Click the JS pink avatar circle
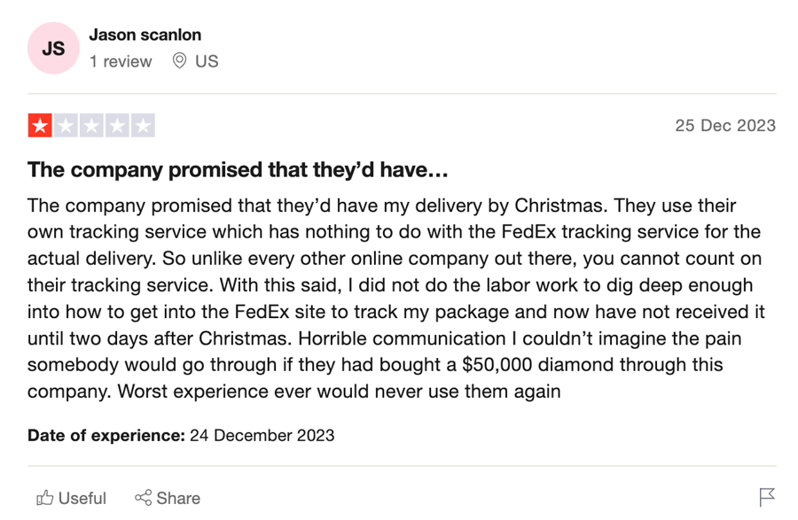This screenshot has width=798, height=520. click(x=53, y=49)
